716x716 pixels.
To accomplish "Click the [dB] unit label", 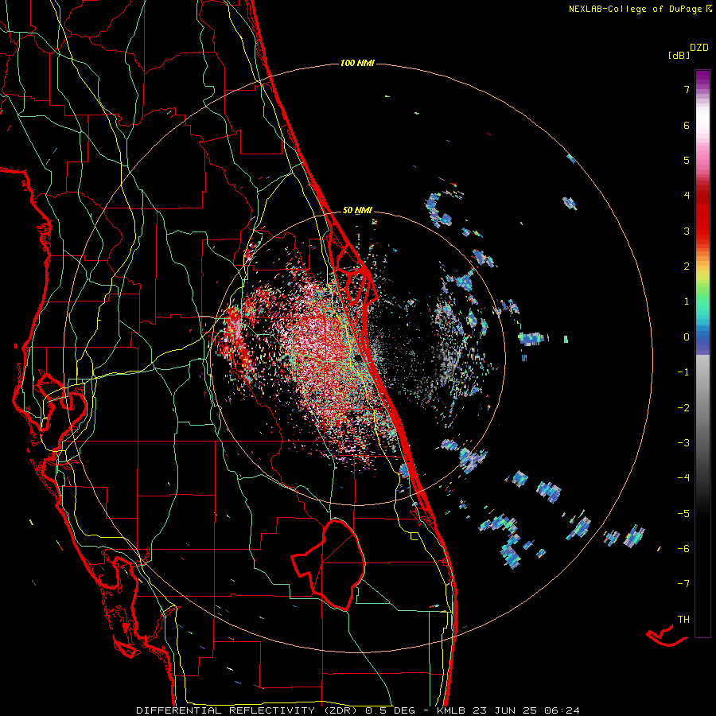I will tap(679, 55).
